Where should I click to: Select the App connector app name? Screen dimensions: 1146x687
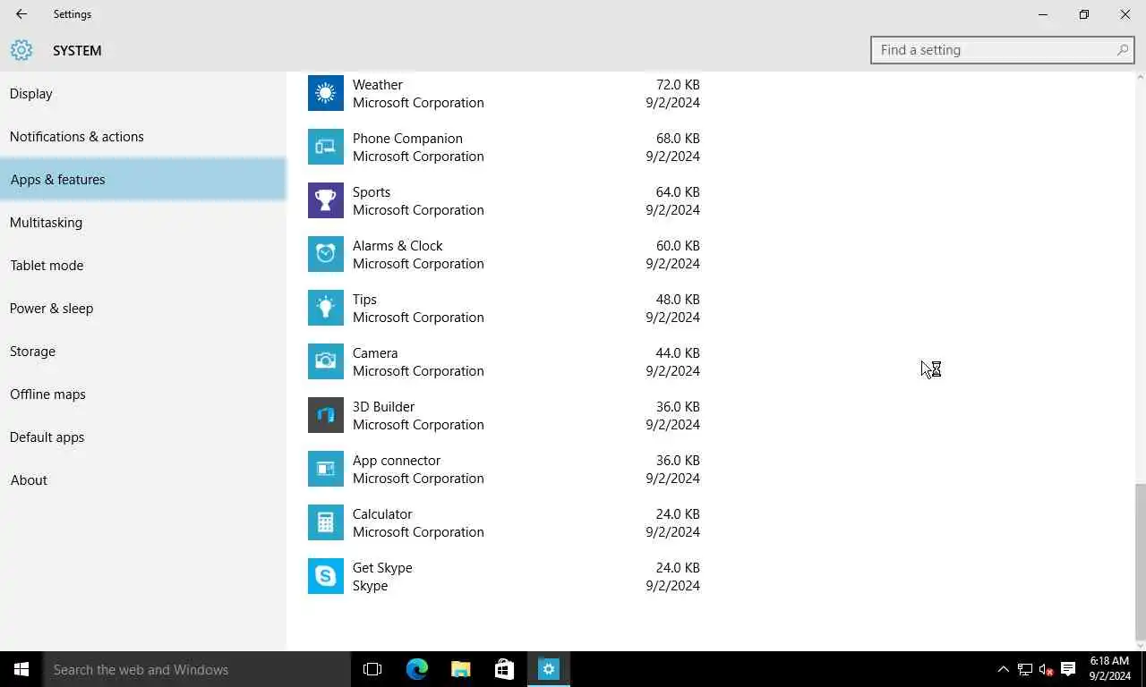397,461
